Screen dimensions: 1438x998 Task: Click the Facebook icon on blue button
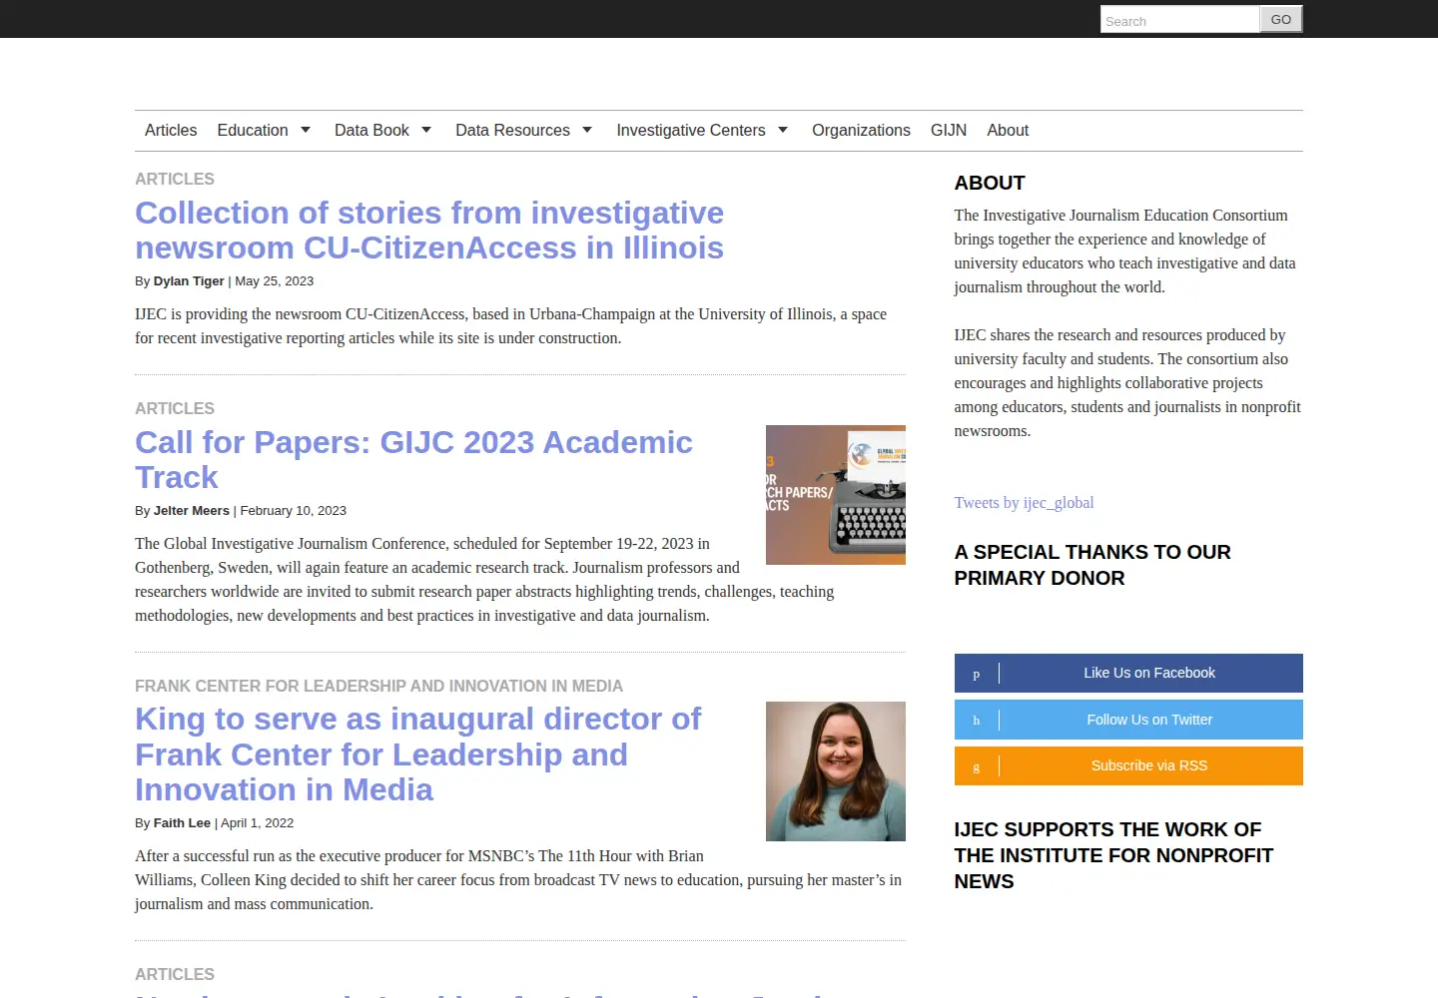coord(977,674)
